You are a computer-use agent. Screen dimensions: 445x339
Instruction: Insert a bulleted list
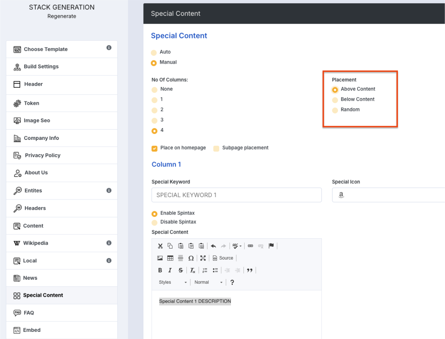[x=215, y=270]
